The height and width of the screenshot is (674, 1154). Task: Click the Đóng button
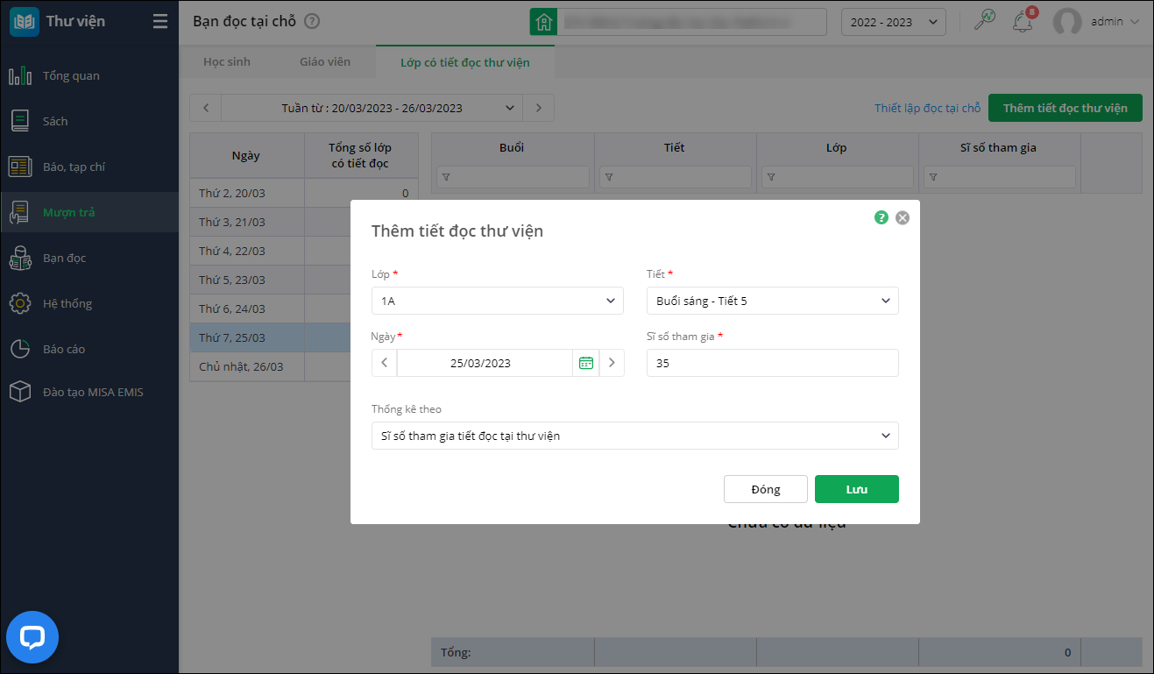[x=765, y=489]
